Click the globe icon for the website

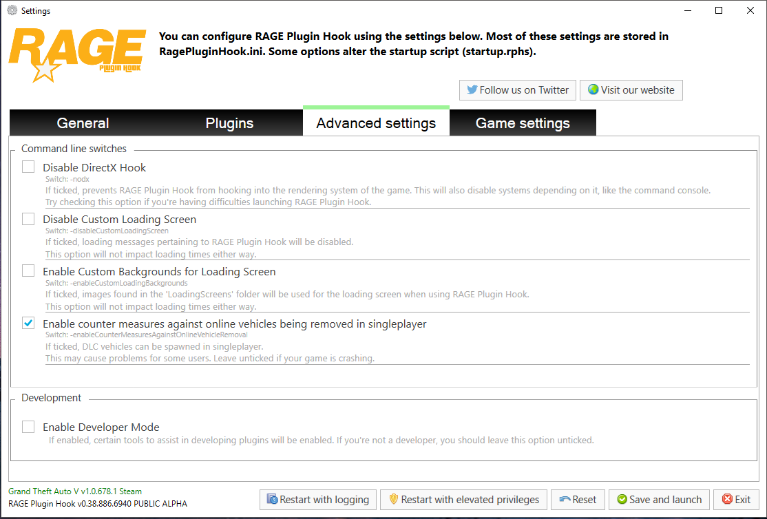click(593, 90)
